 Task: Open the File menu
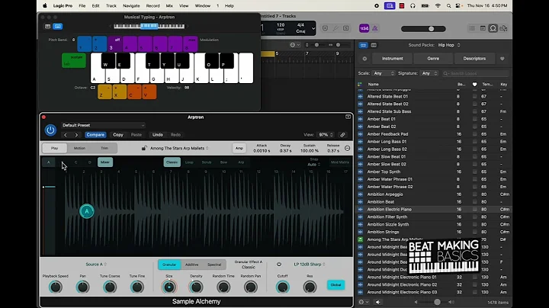[82, 5]
